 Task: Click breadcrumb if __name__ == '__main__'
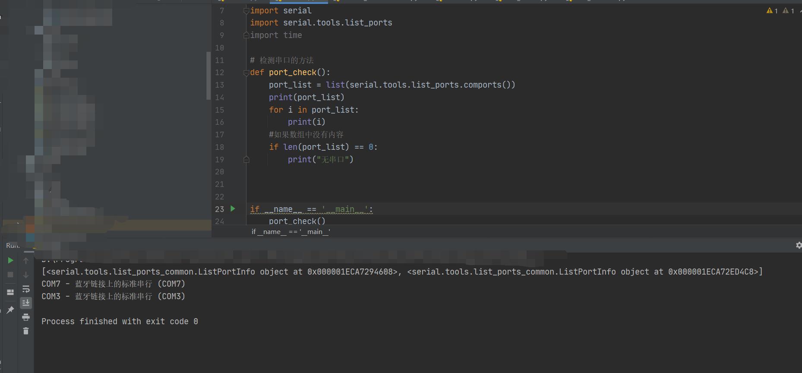tap(291, 232)
